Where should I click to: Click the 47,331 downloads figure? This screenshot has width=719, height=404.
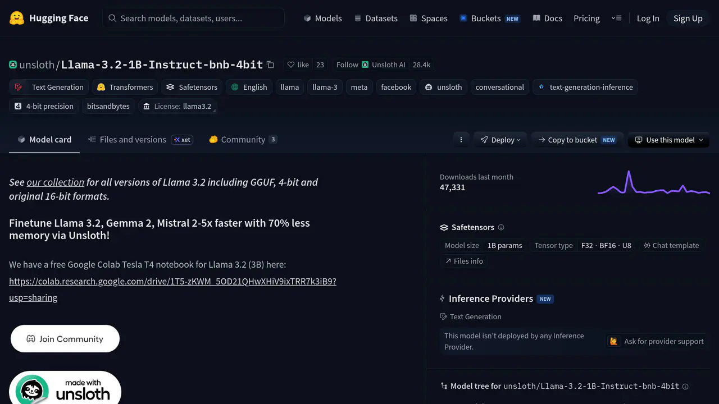pyautogui.click(x=452, y=187)
